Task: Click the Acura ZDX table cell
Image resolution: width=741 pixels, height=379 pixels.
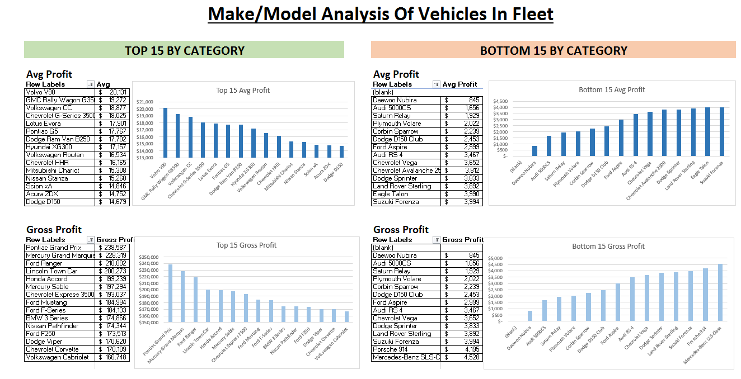Action: tap(60, 194)
